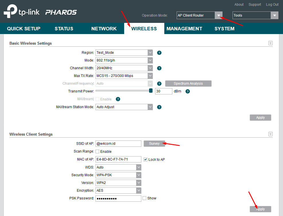283x216 pixels.
Task: Click the SSID of AP input field
Action: pyautogui.click(x=118, y=144)
